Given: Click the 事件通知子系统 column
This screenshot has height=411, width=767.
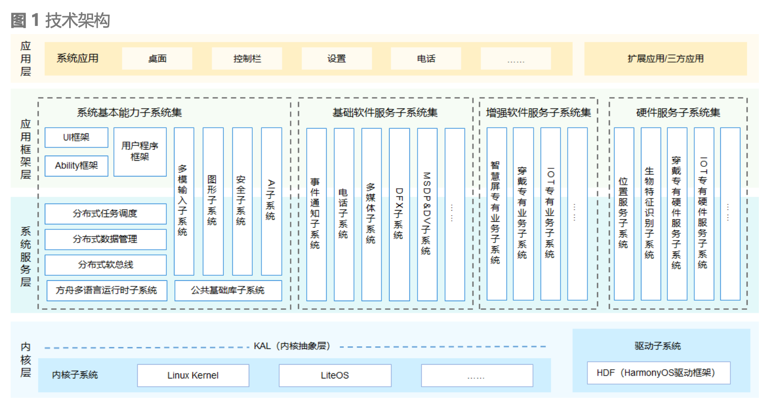Looking at the screenshot, I should pyautogui.click(x=316, y=214).
